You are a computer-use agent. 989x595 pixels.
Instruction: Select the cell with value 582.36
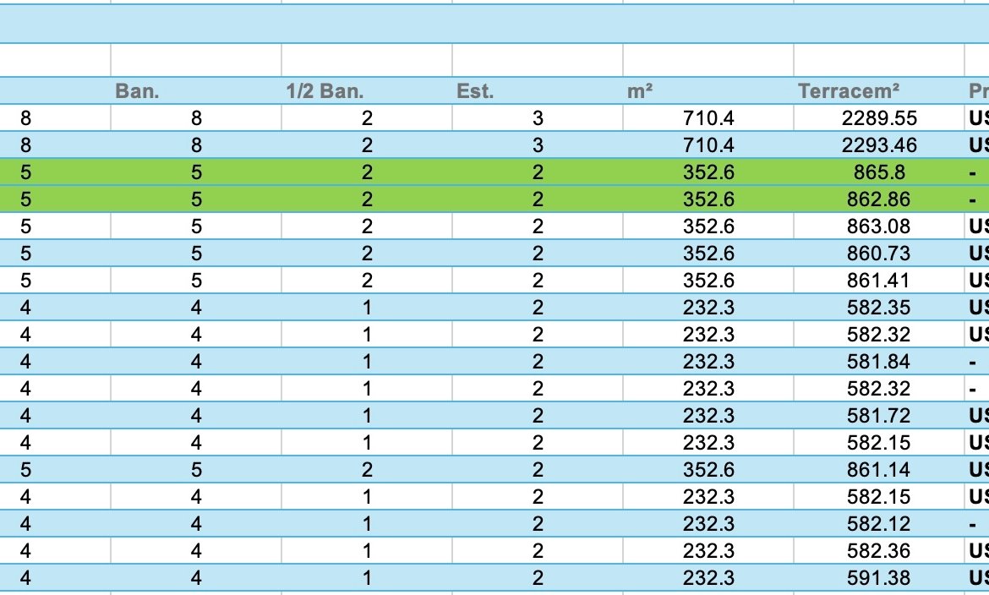point(879,551)
